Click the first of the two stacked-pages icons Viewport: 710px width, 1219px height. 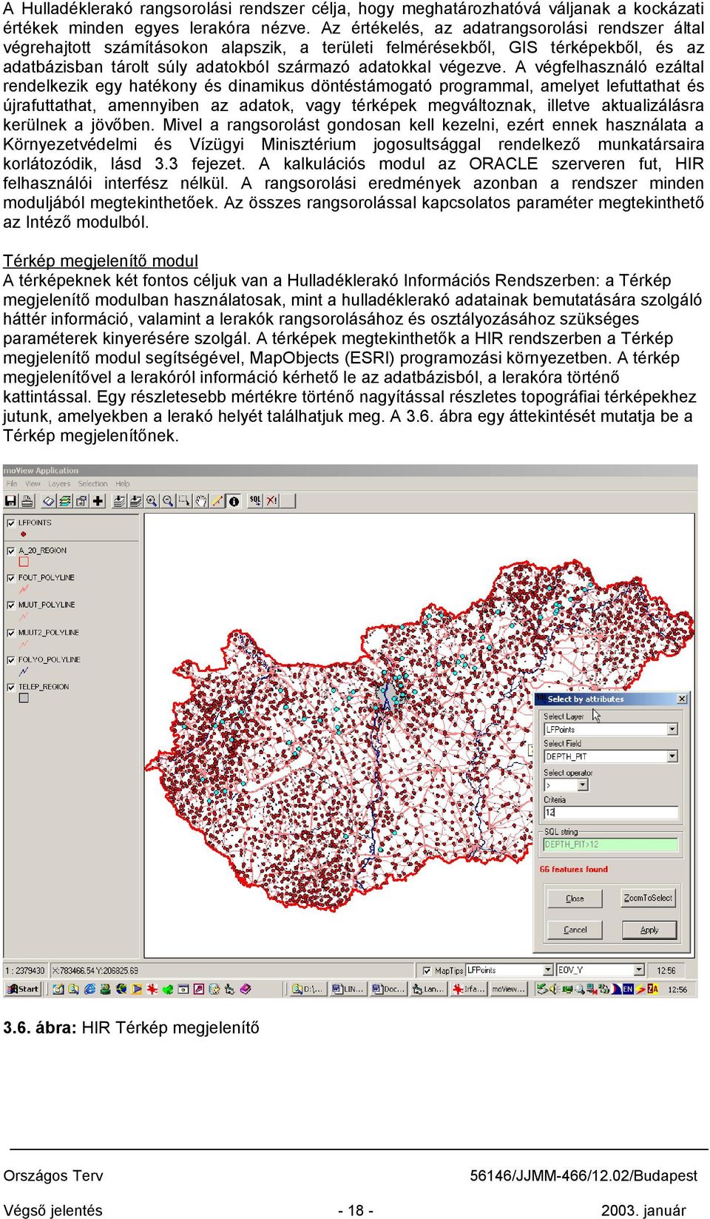coord(119,501)
